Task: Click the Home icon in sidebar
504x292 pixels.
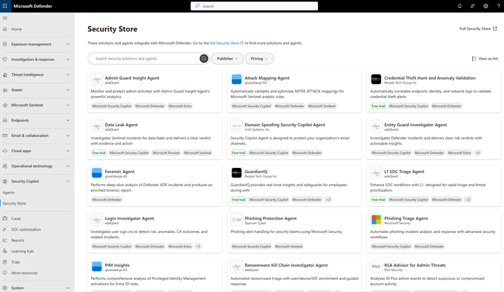Action: coord(5,29)
